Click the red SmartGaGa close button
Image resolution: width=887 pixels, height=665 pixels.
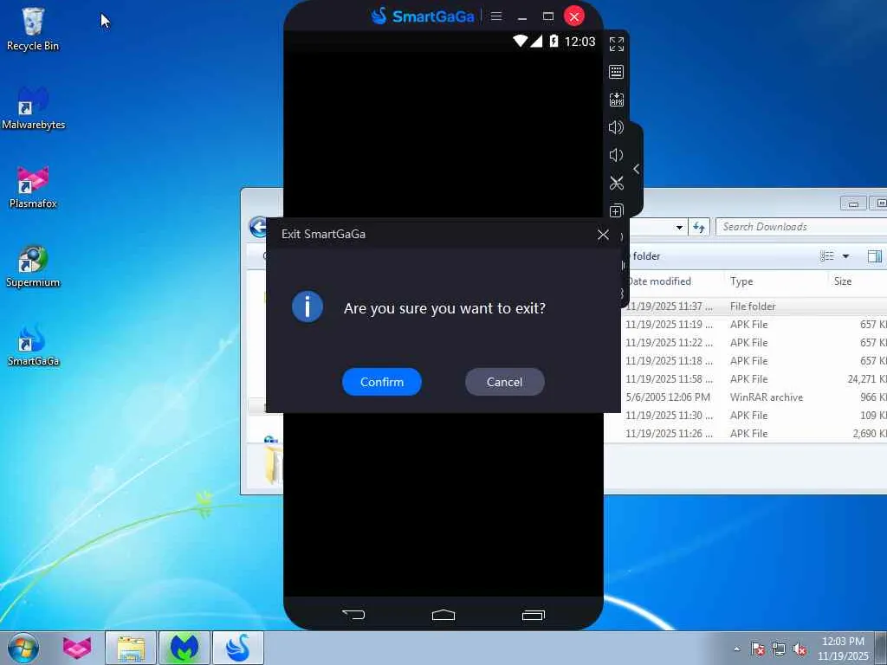click(x=574, y=16)
